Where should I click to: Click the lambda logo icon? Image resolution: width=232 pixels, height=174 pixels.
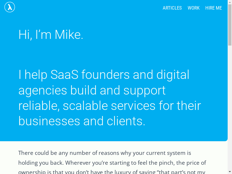[10, 8]
